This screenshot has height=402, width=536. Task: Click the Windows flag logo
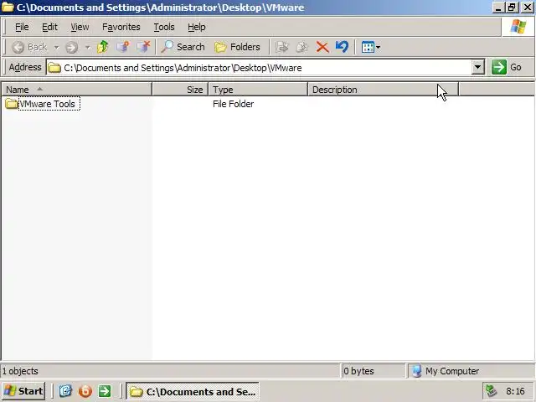coord(518,27)
